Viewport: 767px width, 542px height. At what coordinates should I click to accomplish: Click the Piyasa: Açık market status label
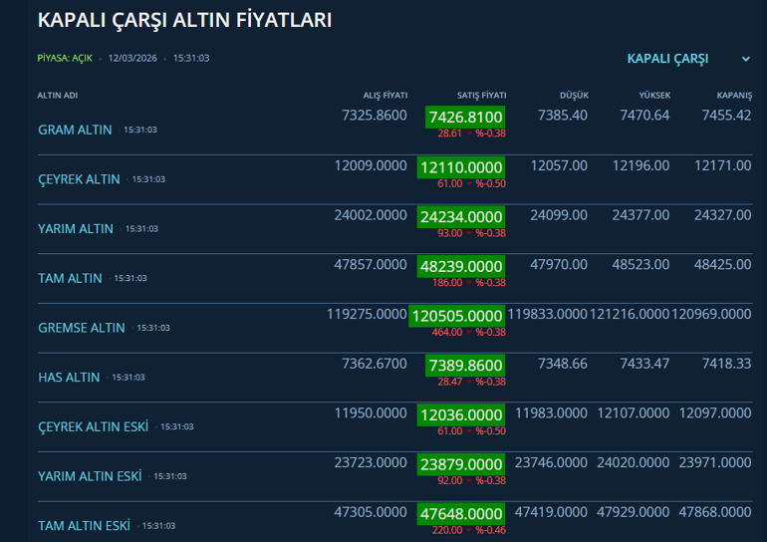tap(65, 59)
